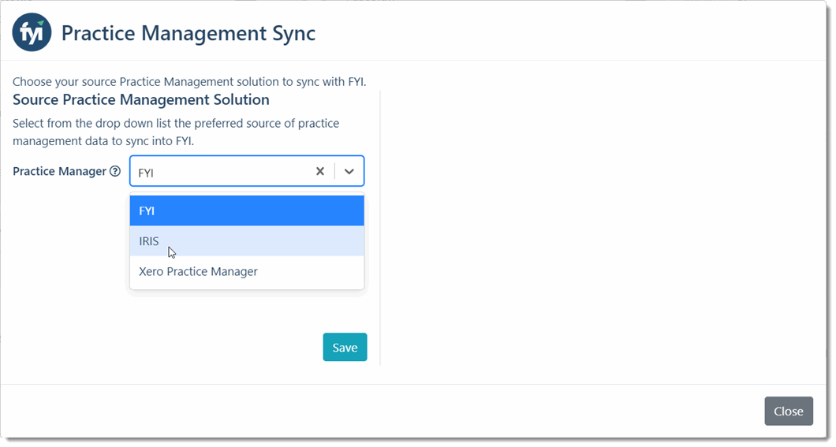This screenshot has height=447, width=836.
Task: Click the 'Select from the drop down list' text
Action: [x=176, y=132]
